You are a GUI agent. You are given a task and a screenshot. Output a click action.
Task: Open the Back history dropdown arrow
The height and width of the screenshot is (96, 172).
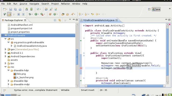99,14
